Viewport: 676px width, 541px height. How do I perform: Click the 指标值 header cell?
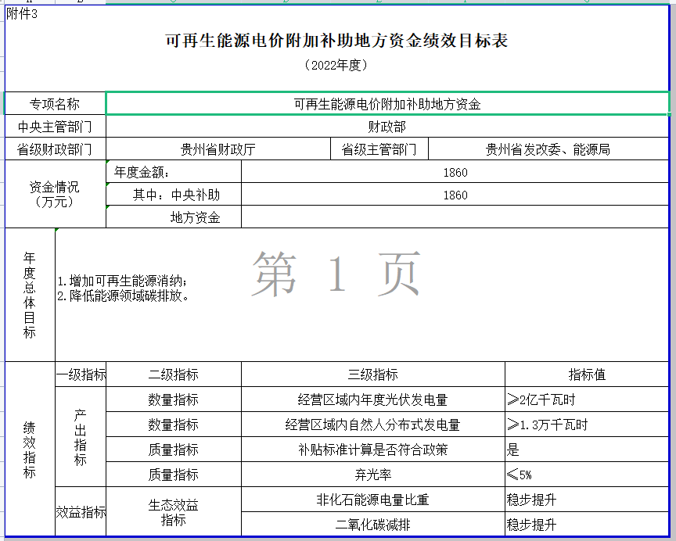click(587, 374)
